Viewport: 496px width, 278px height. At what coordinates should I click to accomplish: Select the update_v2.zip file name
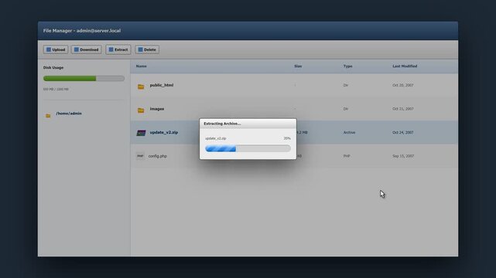tap(164, 132)
